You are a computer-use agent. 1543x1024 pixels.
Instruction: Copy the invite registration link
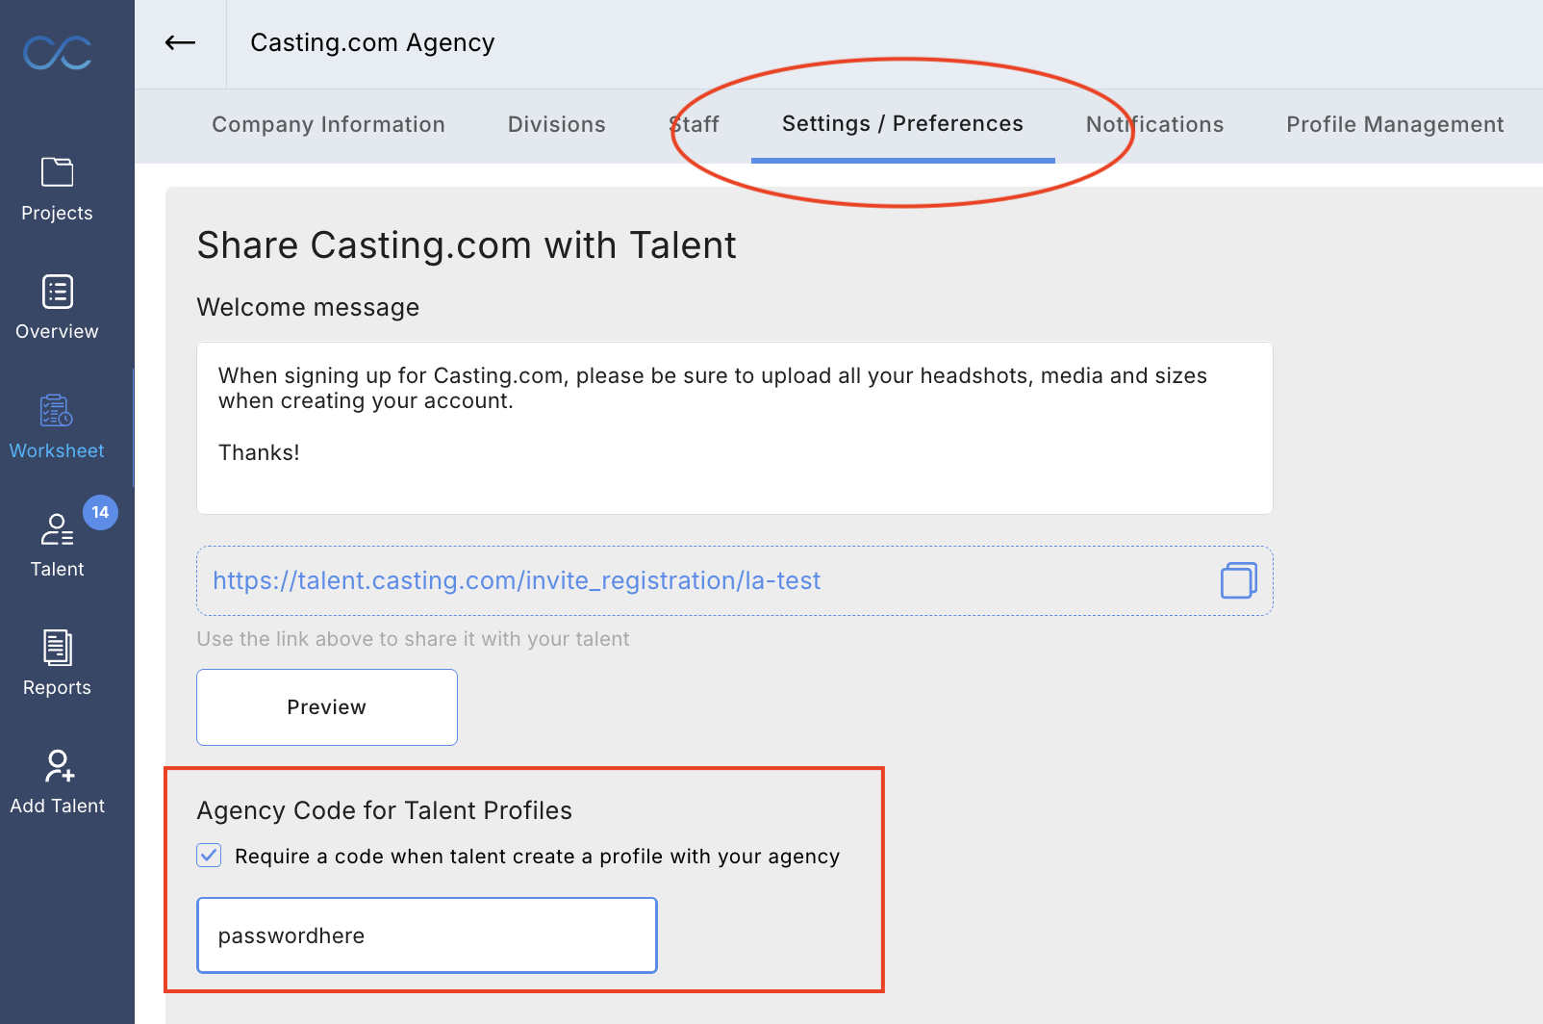click(x=1238, y=580)
